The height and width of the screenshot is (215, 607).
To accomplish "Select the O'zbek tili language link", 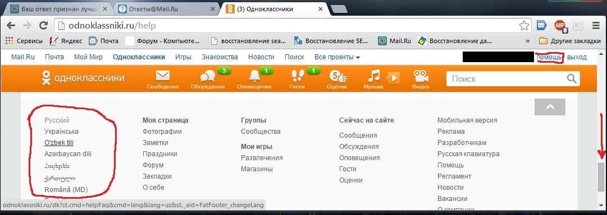I will coord(59,142).
